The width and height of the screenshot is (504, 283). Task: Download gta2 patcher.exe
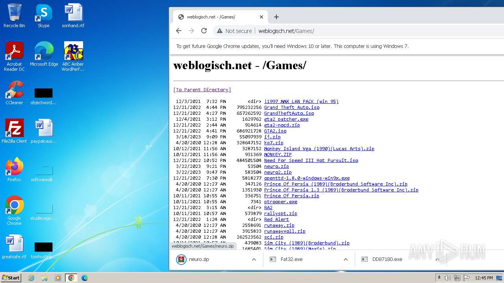(286, 119)
